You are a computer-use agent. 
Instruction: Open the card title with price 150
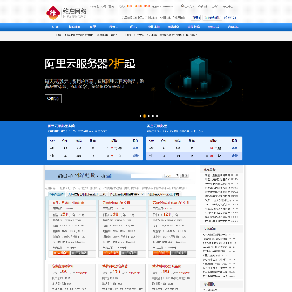166,266
